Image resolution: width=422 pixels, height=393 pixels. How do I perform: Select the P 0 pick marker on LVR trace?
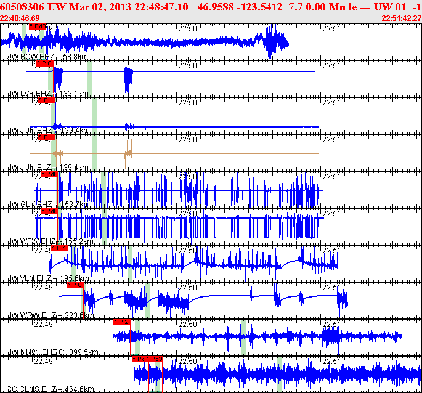click(x=46, y=63)
